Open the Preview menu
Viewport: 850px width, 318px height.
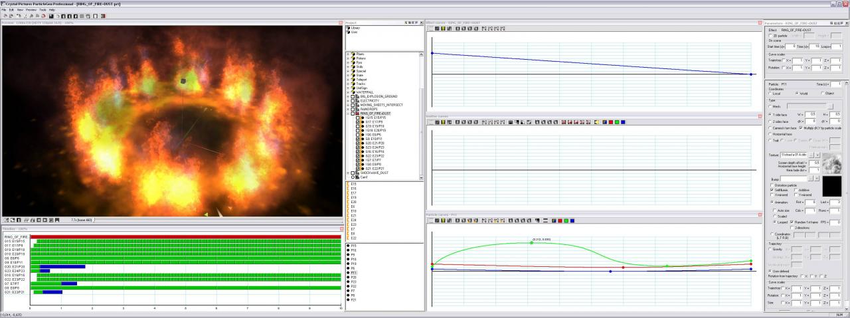[31, 10]
